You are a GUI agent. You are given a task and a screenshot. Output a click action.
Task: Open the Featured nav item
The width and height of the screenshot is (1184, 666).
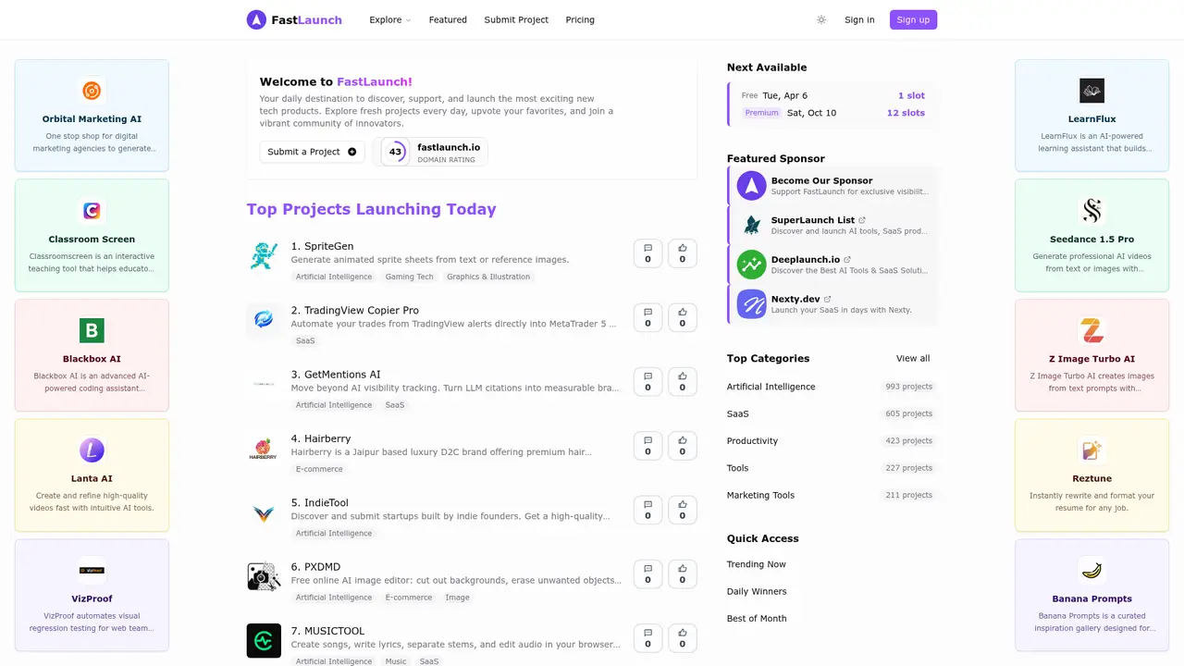point(448,19)
